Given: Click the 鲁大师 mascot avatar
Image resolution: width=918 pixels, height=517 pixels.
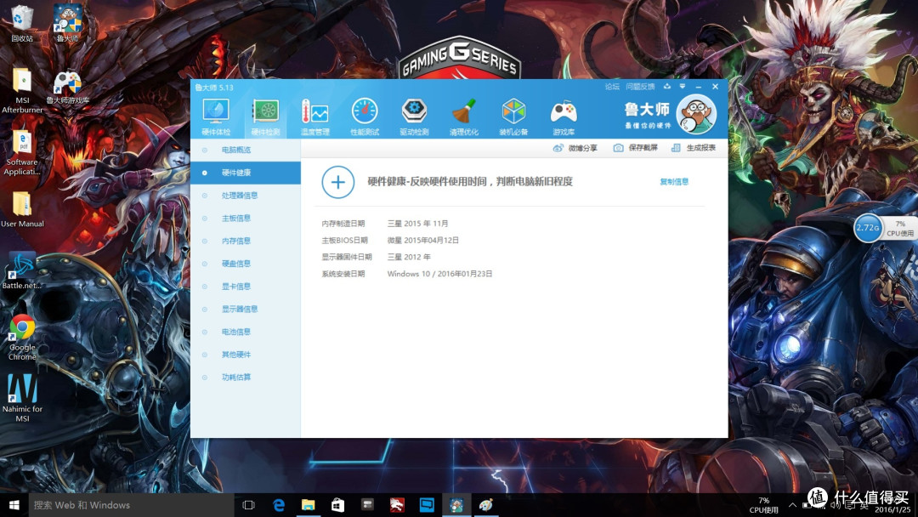Looking at the screenshot, I should tap(696, 114).
